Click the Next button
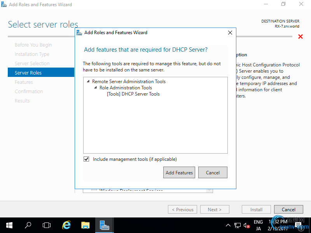 point(215,209)
